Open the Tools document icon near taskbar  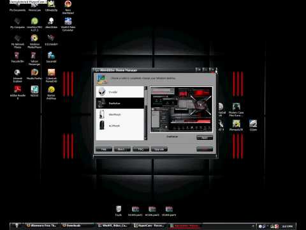click(x=119, y=211)
